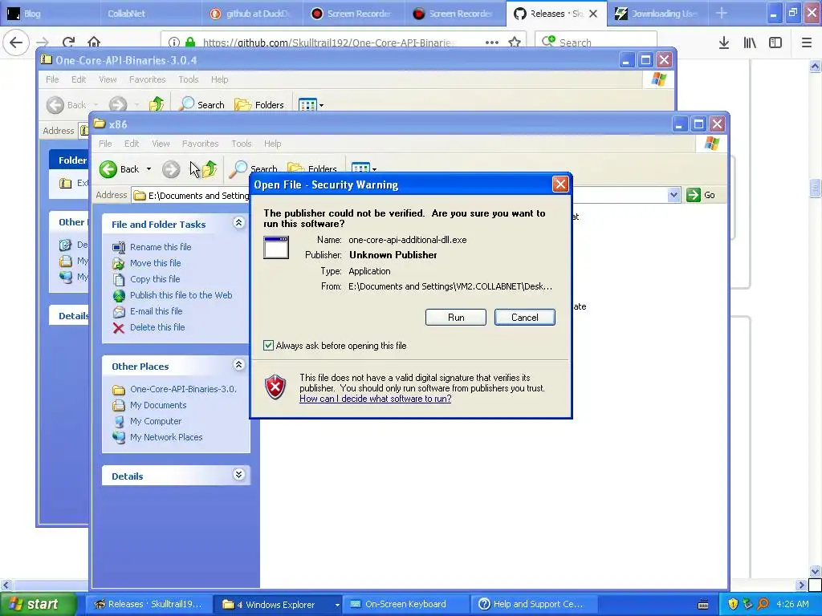822x616 pixels.
Task: Open My Computer in x86 Other Places
Action: [x=156, y=421]
